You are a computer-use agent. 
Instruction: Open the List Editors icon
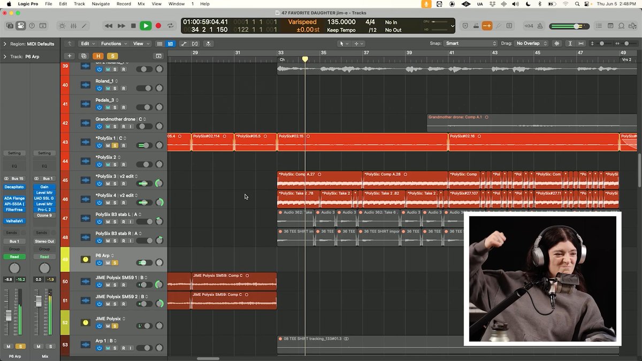[599, 26]
